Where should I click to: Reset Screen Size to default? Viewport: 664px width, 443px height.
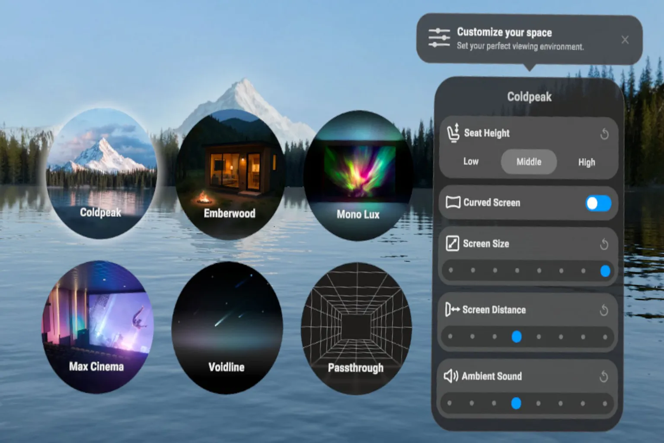click(604, 244)
